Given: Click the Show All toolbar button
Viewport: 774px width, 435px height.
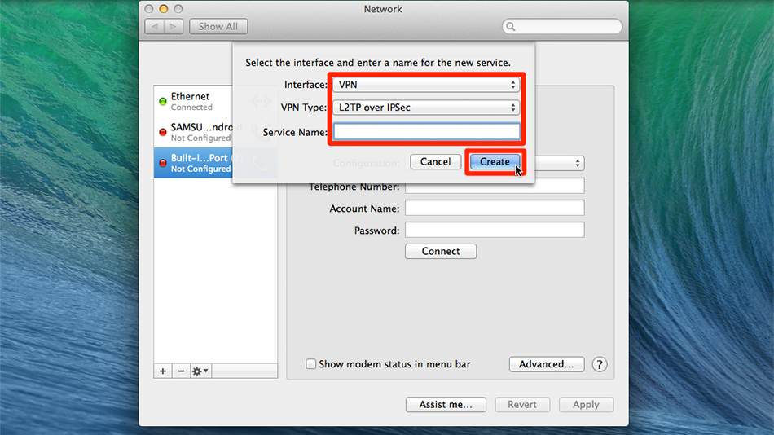Looking at the screenshot, I should (x=218, y=26).
